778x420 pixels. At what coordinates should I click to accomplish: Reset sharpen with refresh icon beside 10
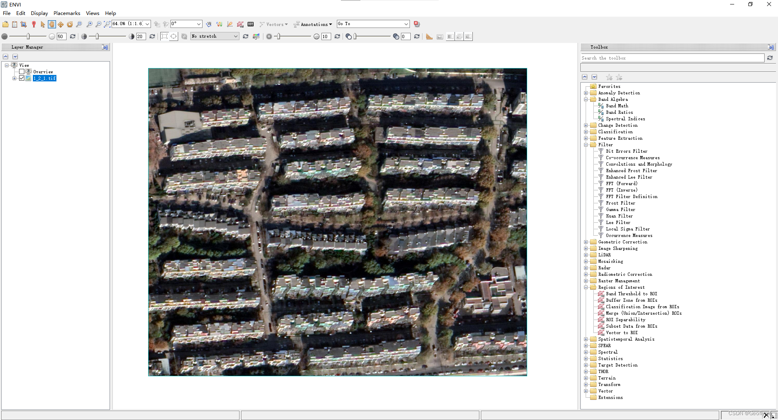coord(337,36)
